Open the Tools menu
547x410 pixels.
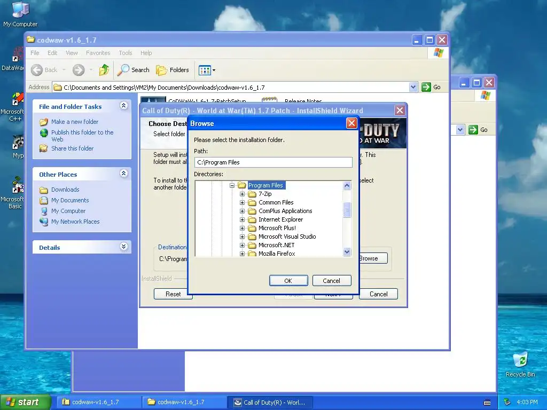[125, 53]
